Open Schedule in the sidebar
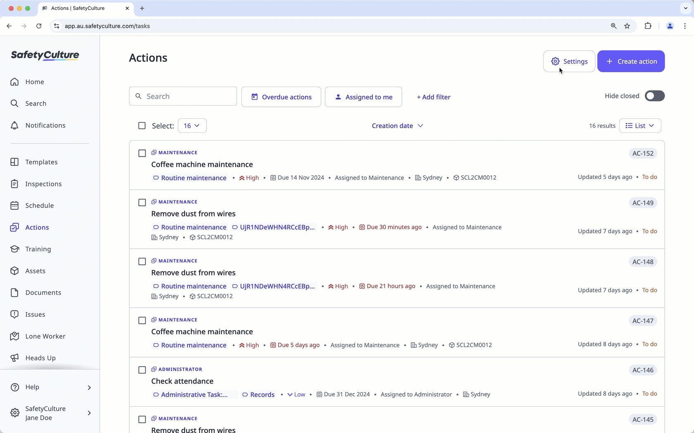 click(x=40, y=205)
